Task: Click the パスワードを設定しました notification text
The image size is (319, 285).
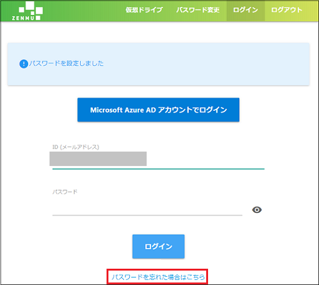Action: click(x=66, y=63)
